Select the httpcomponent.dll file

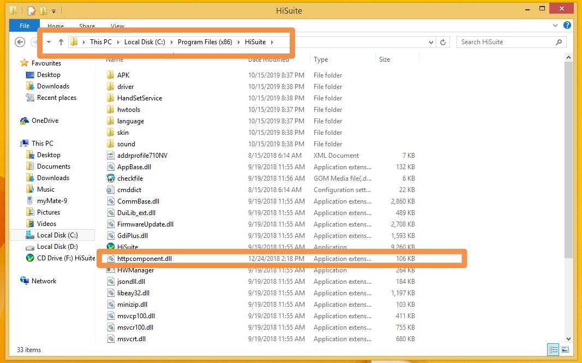[x=145, y=259]
